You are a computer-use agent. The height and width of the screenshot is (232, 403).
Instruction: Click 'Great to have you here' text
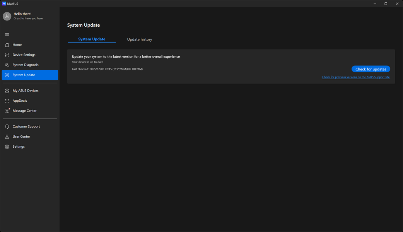point(28,19)
